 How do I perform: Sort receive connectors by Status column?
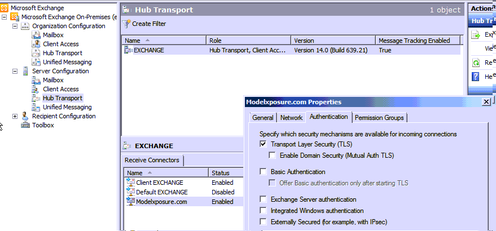(x=226, y=173)
